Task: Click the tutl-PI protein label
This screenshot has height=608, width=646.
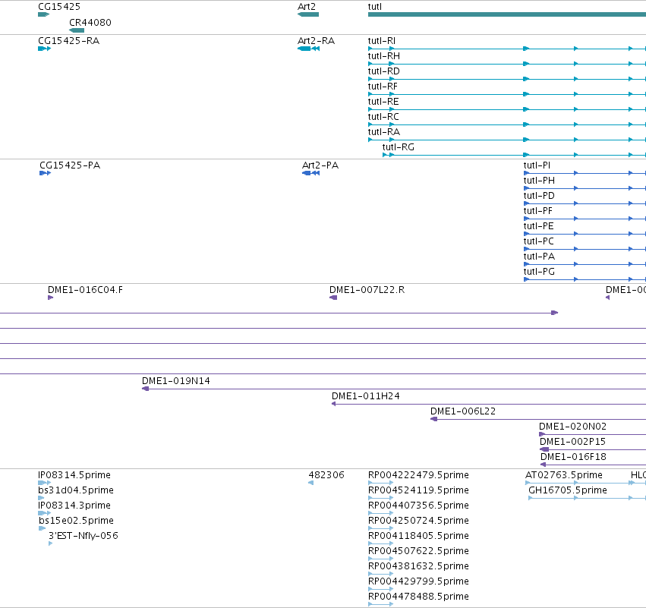Action: 537,165
